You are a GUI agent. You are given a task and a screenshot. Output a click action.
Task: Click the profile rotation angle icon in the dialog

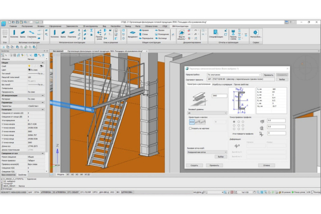click(262, 134)
